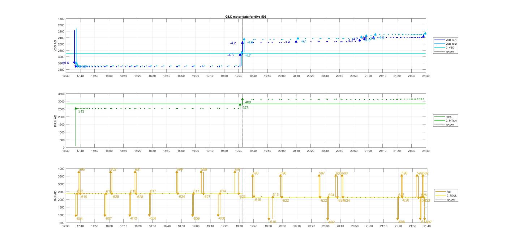This screenshot has width=506, height=250.
Task: Click the '4000' tick on Roll AD axis
Action: [61, 169]
